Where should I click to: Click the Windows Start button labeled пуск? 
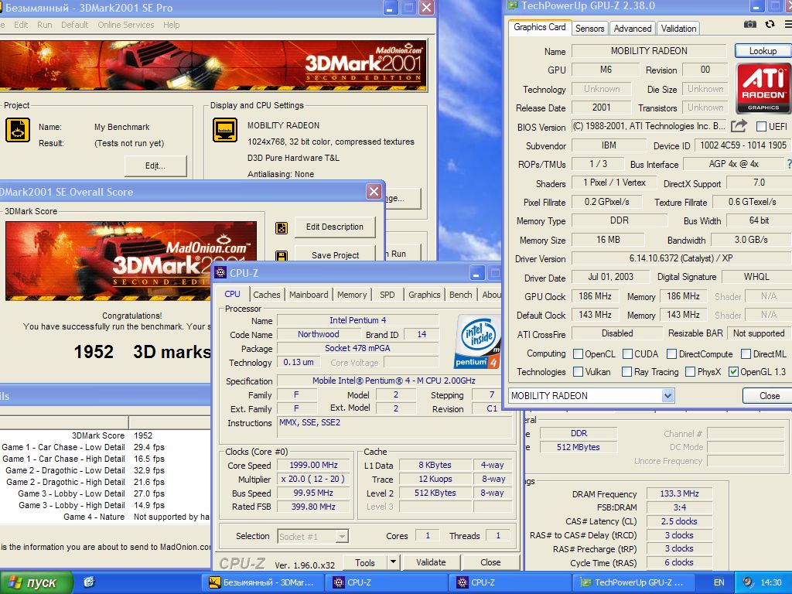click(36, 582)
